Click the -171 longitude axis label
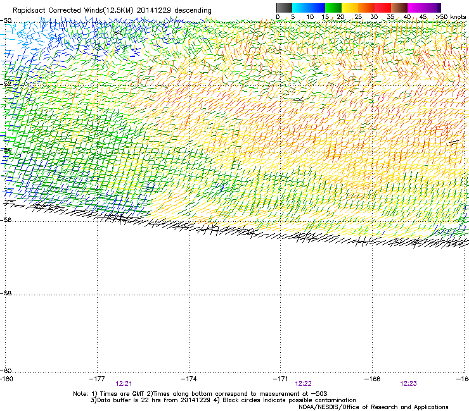 click(x=281, y=379)
